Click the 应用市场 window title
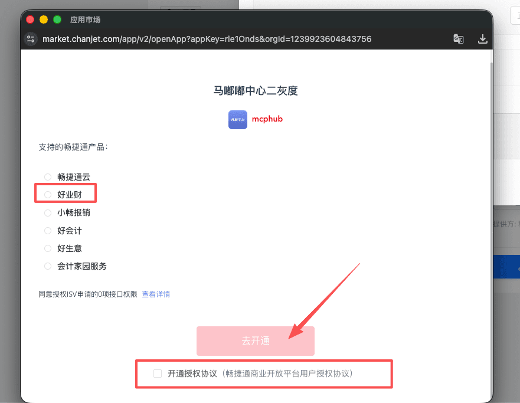 pos(85,20)
